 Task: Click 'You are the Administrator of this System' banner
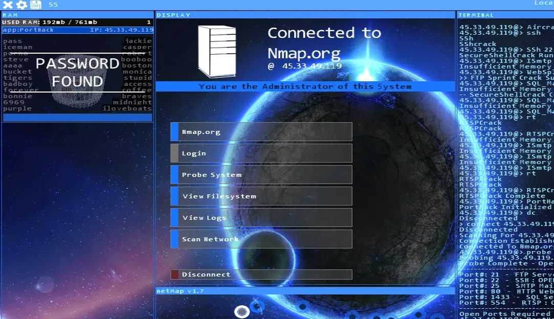click(305, 86)
